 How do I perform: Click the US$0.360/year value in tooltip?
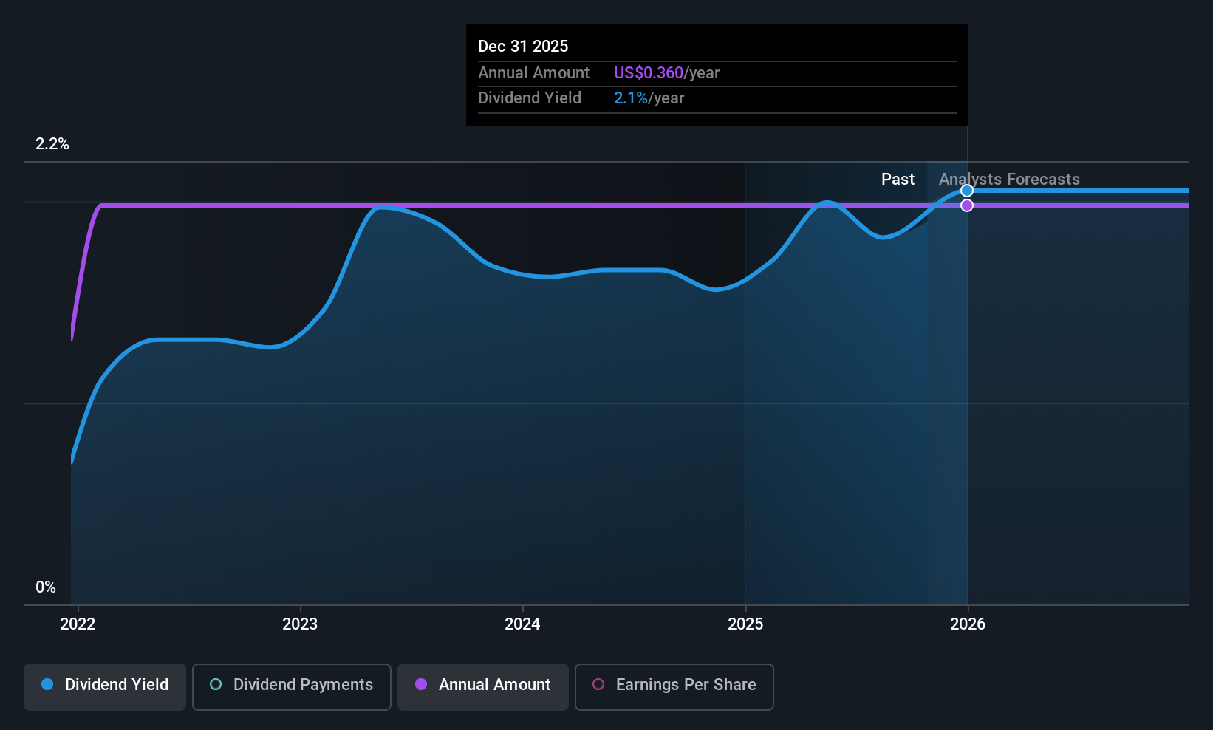(666, 73)
